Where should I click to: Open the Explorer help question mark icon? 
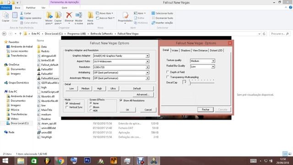point(291,7)
